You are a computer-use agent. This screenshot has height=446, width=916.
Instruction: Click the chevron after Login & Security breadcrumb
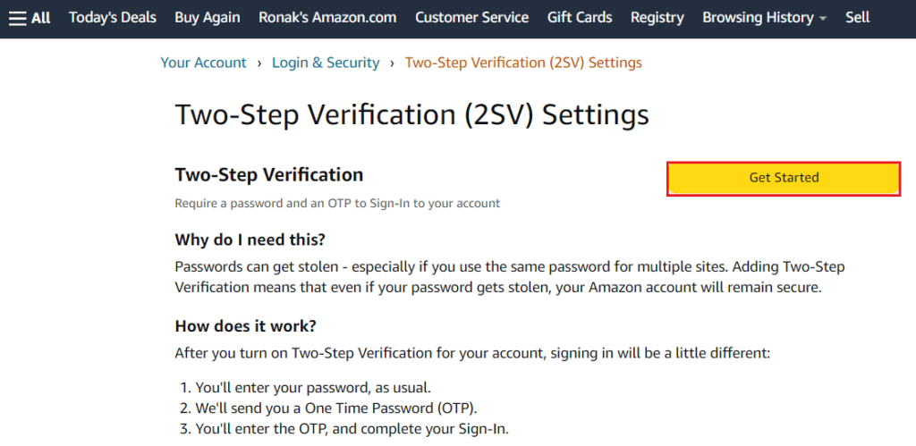393,63
